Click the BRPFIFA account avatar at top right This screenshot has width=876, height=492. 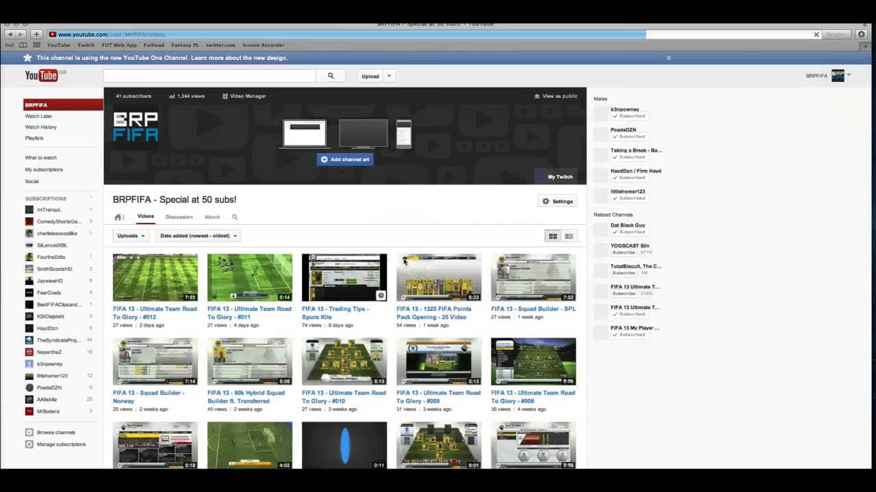[x=838, y=76]
